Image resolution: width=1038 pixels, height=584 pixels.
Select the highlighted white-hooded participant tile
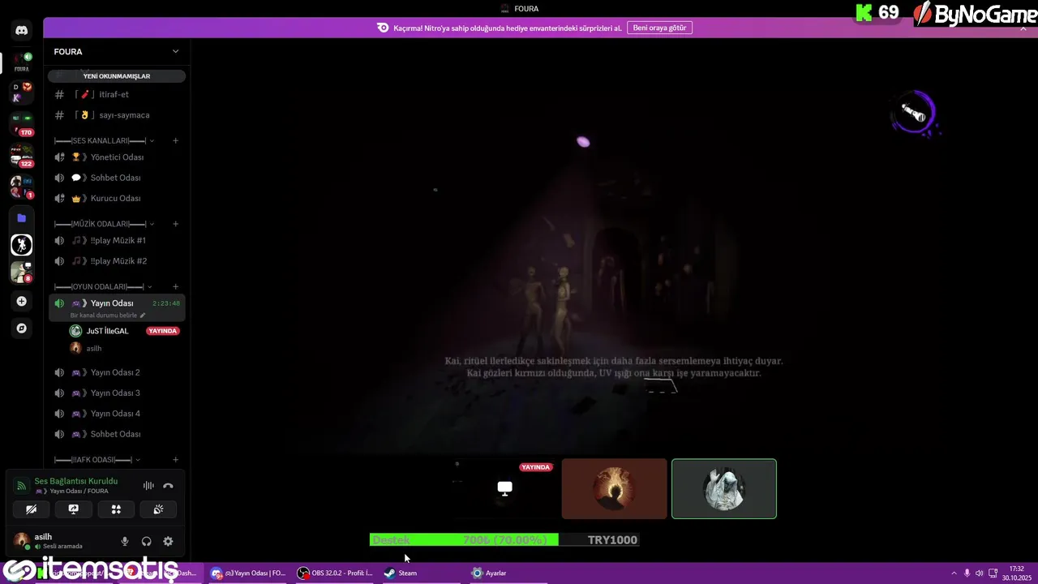tap(723, 488)
